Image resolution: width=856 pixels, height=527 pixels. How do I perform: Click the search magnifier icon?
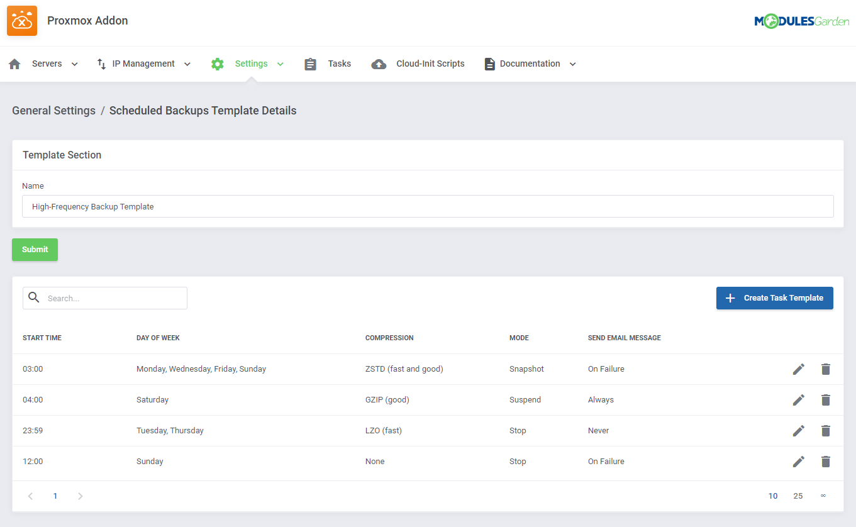pos(34,298)
